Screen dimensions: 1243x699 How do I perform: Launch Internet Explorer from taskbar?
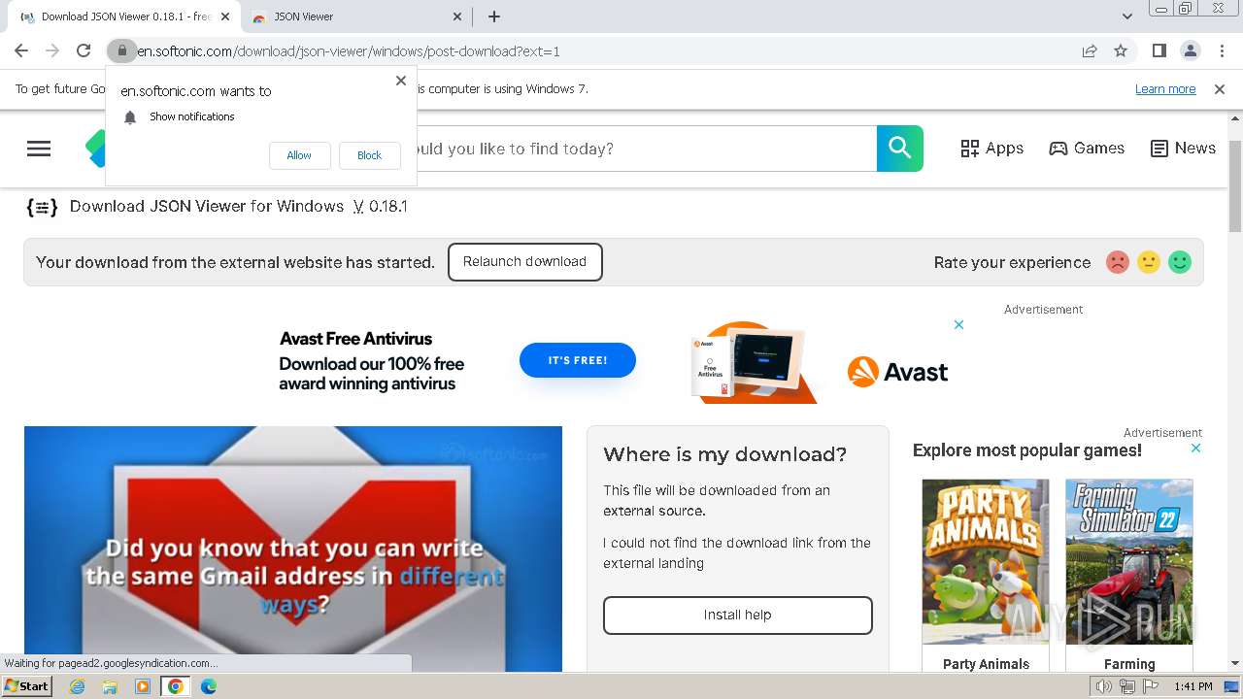click(77, 686)
